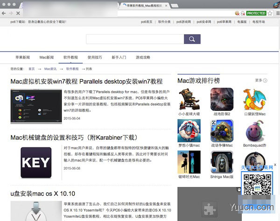280x221 pixels.
Task: Click the Bombsquad bomb game icon
Action: tap(255, 131)
